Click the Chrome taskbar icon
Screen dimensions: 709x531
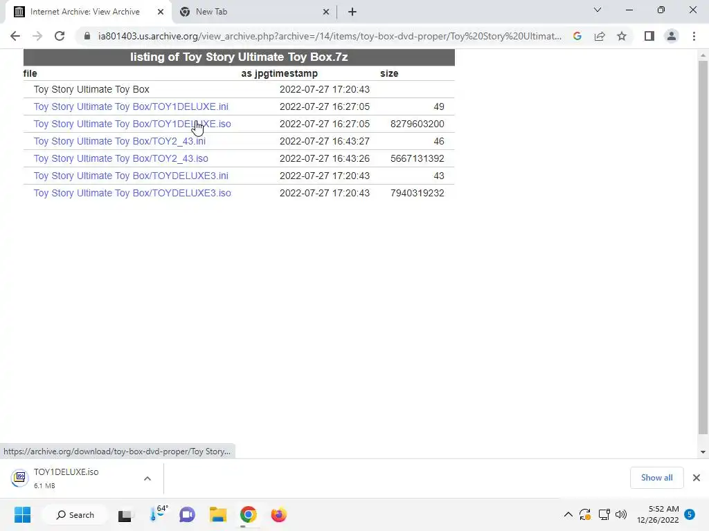click(x=249, y=514)
